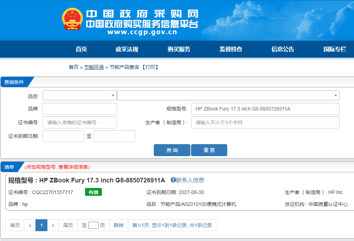This screenshot has width=354, height=241.
Task: Open the HP ZBook Fury 17.3 inch G8 result
Action: pos(102,180)
